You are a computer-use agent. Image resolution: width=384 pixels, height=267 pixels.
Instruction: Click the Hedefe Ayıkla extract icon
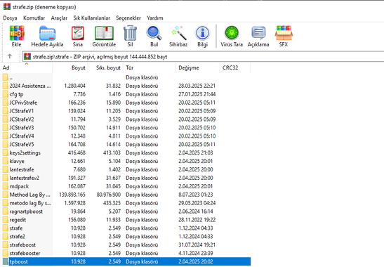(x=47, y=33)
